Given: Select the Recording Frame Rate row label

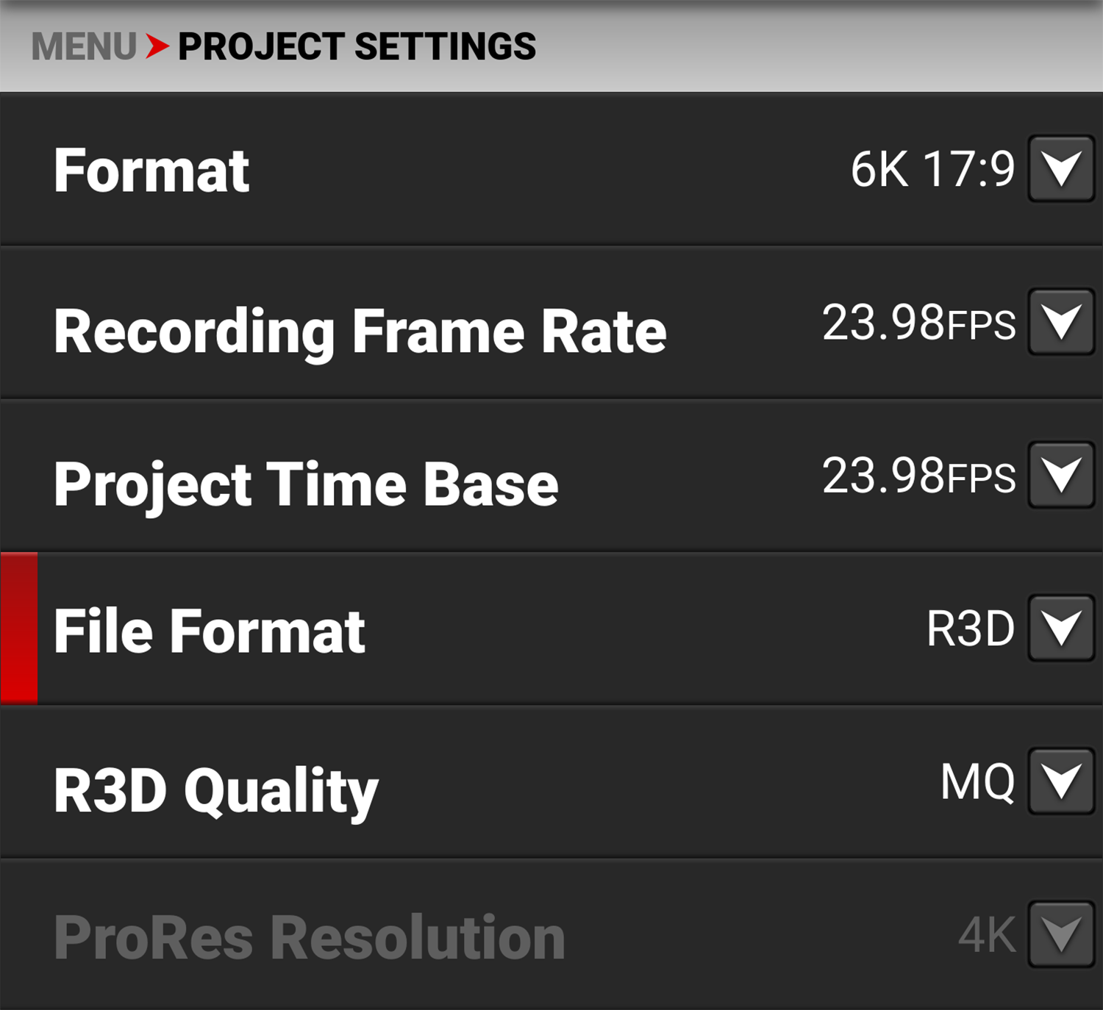Looking at the screenshot, I should pyautogui.click(x=360, y=332).
